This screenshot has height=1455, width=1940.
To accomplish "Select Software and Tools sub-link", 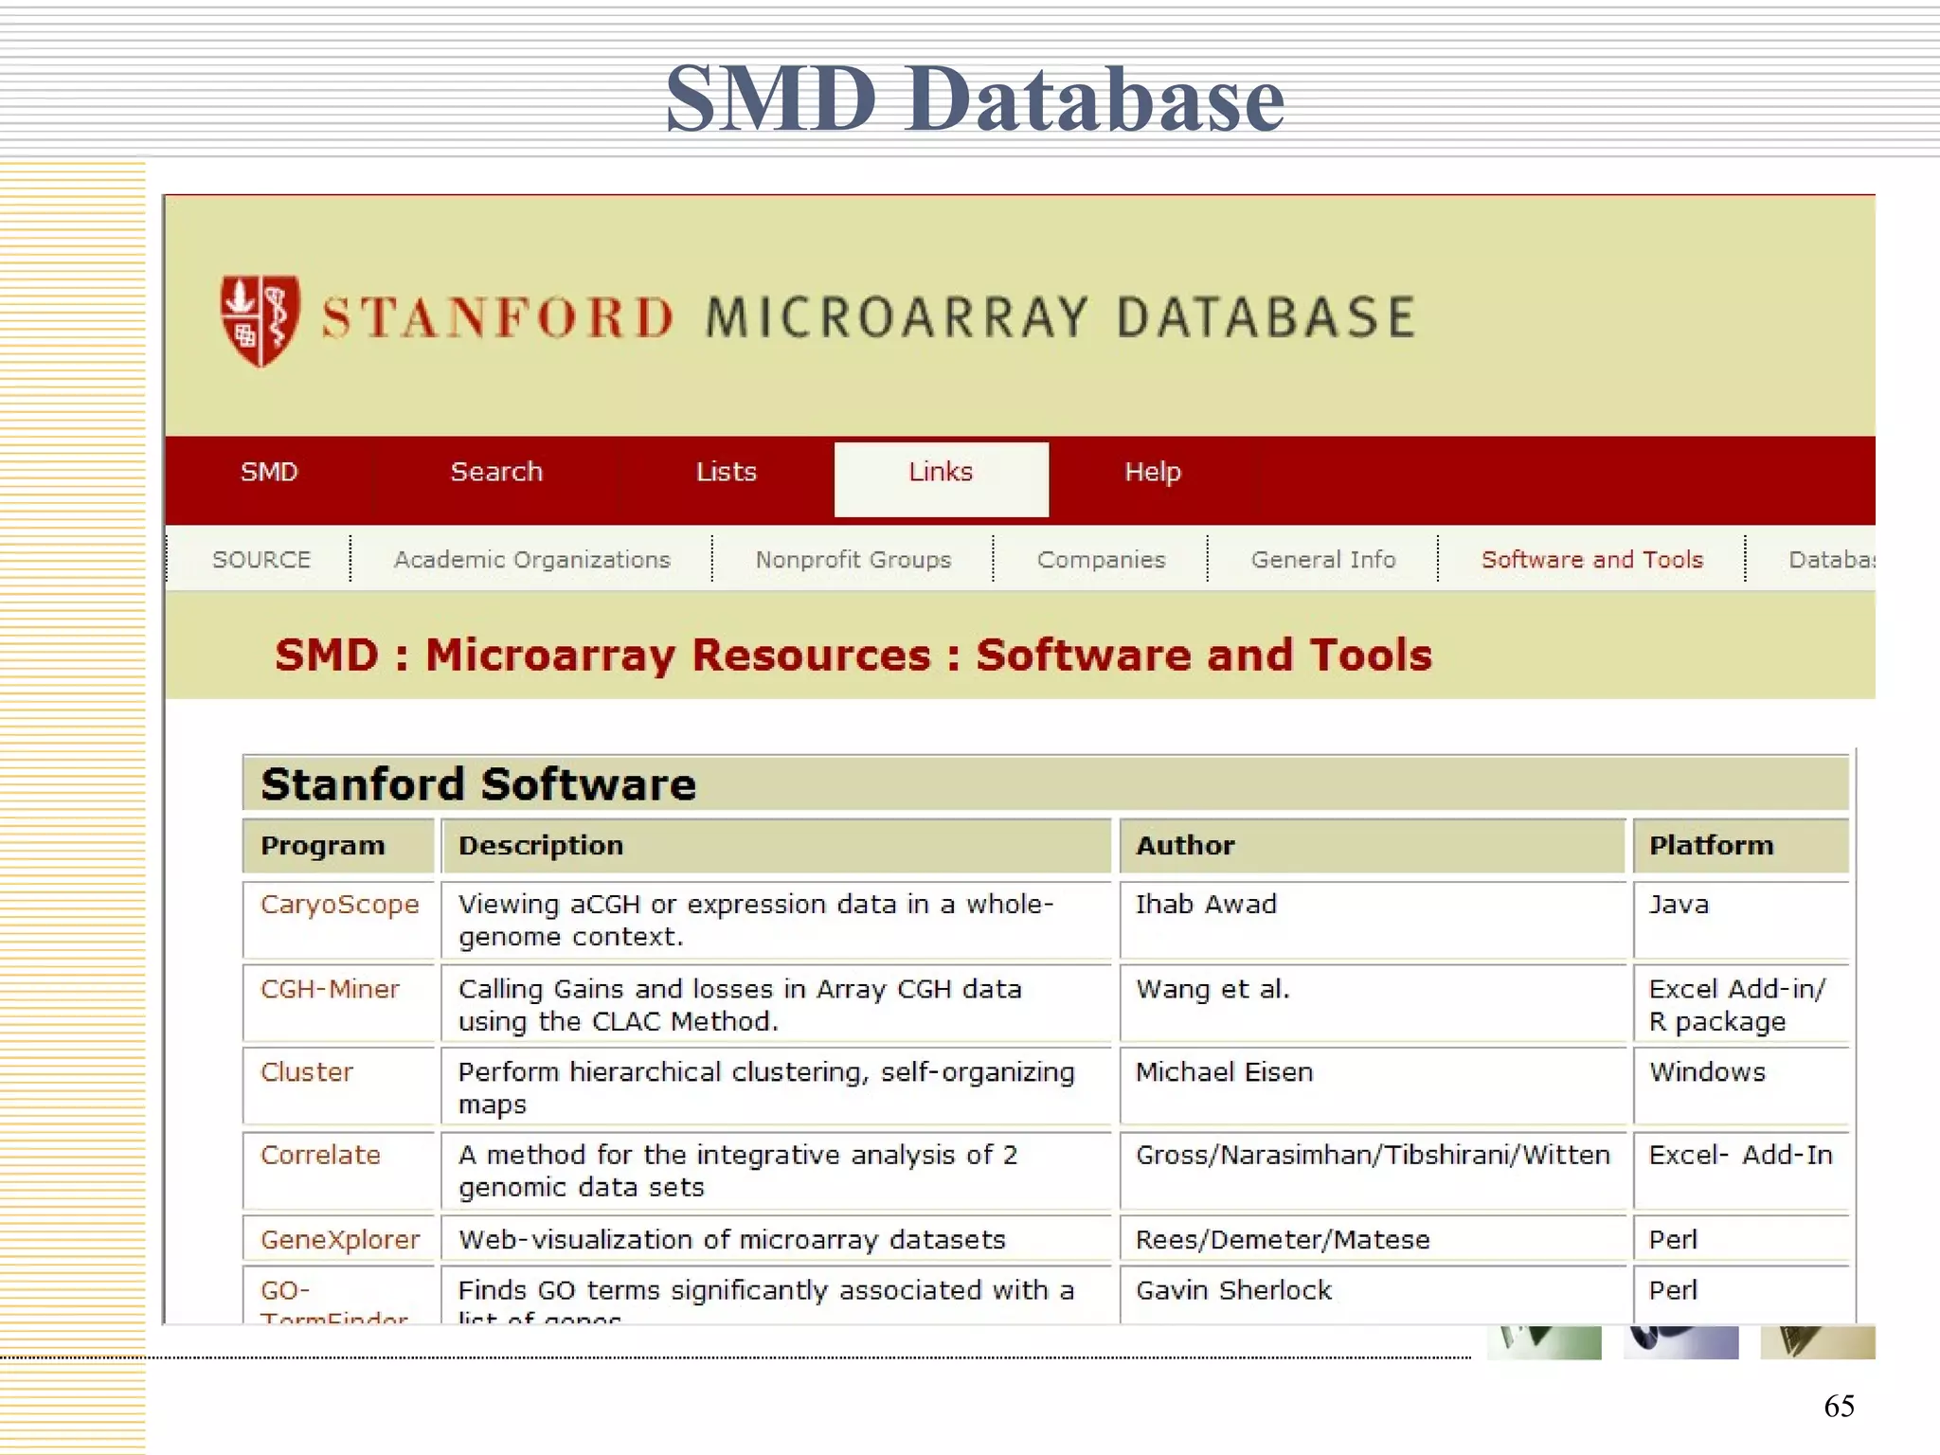I will click(1592, 560).
